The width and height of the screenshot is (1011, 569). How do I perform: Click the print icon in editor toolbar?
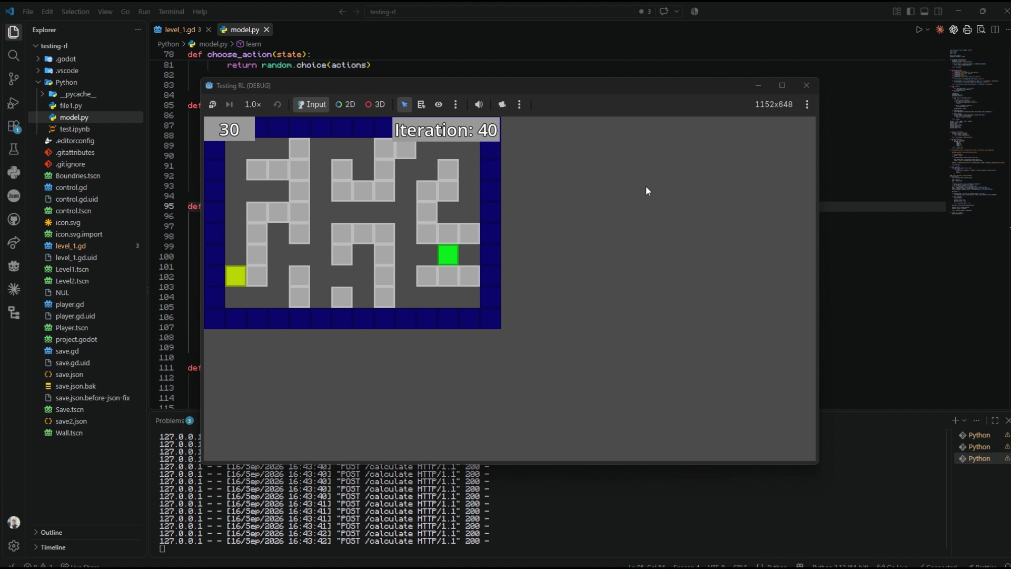coord(967,30)
